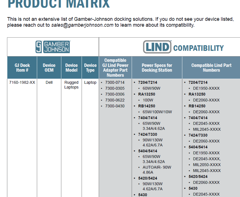The image size is (240, 197).
Task: Select the COMPATIBILITY heading text
Action: point(198,48)
